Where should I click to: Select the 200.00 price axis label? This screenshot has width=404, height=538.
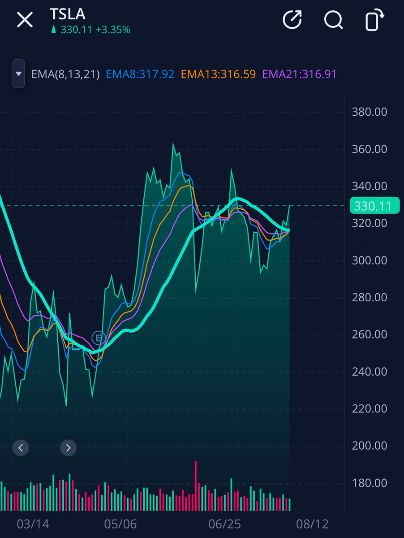[369, 446]
